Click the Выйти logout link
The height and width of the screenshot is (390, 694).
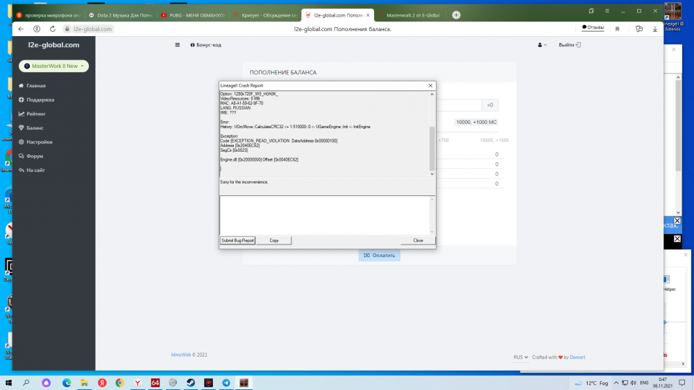click(x=569, y=44)
